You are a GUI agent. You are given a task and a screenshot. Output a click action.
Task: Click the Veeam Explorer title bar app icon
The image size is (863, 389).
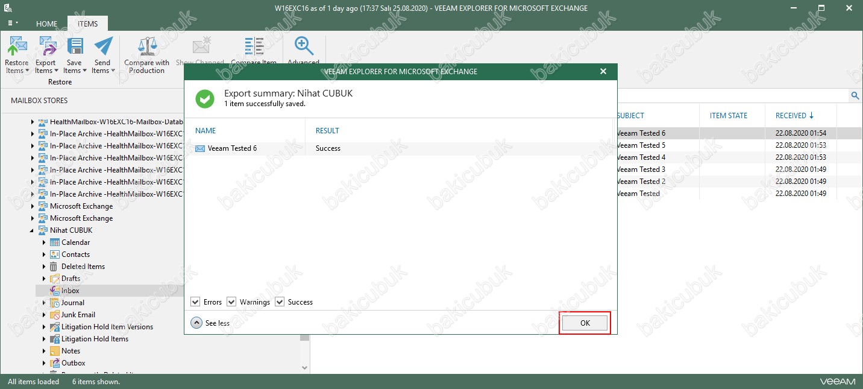[x=8, y=8]
